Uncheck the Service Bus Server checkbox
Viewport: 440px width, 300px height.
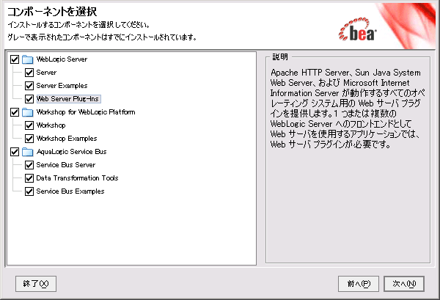click(29, 165)
